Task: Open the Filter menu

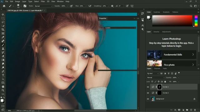Action: coord(43,2)
